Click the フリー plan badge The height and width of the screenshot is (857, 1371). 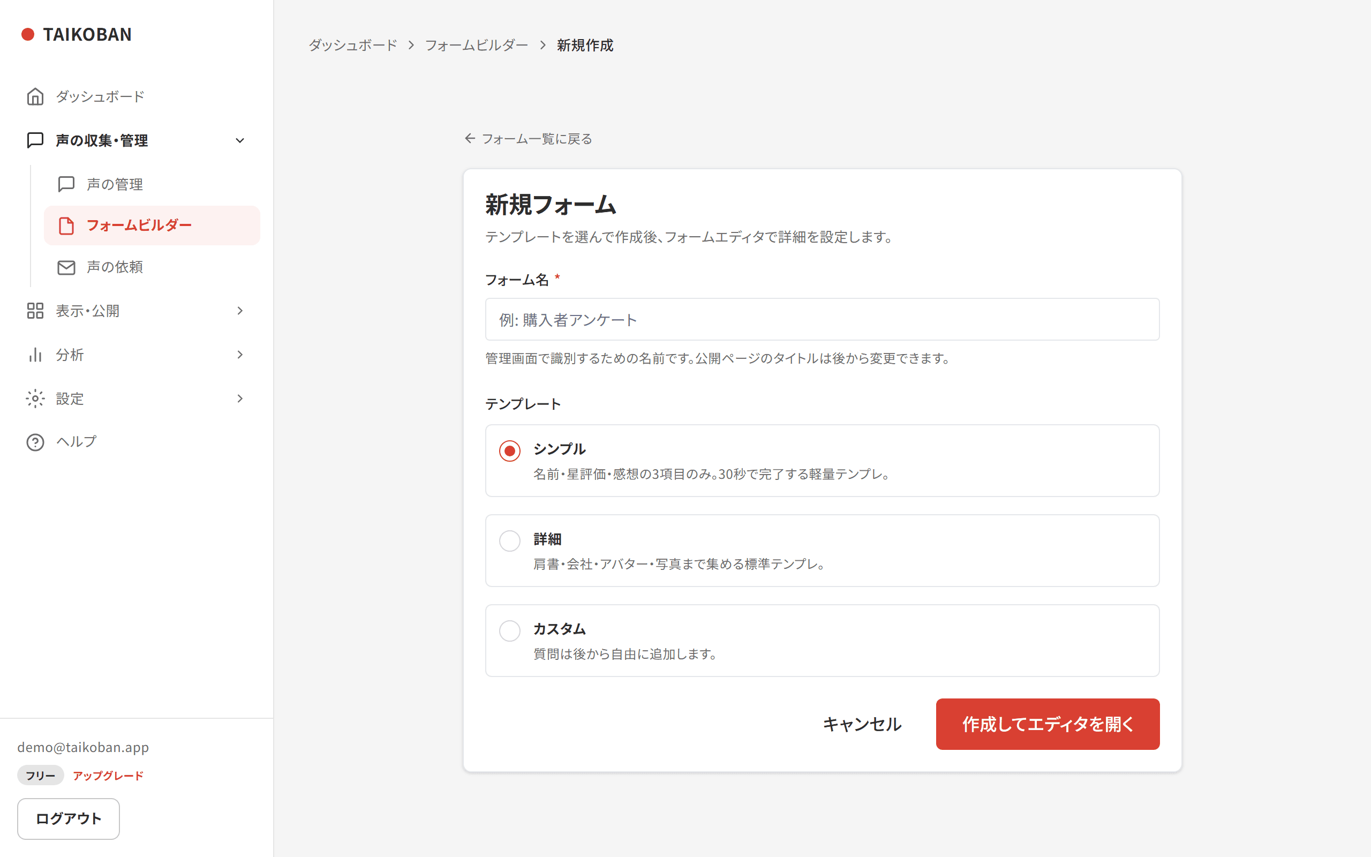pos(40,776)
